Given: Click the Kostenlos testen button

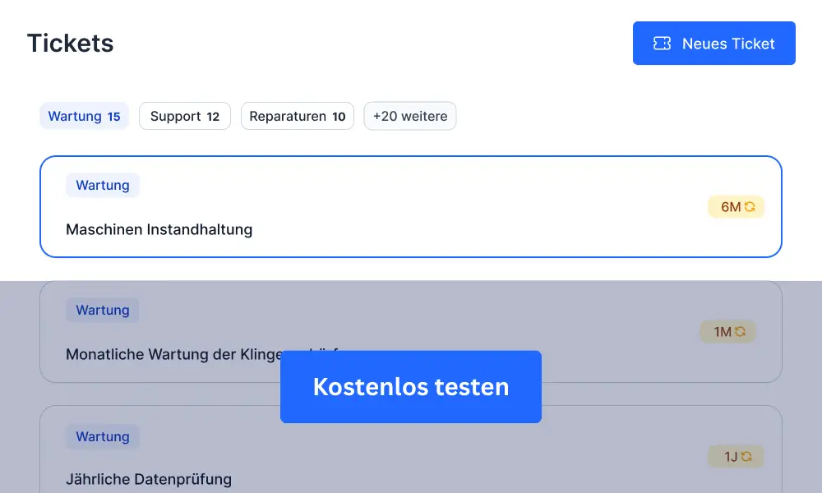Looking at the screenshot, I should (411, 386).
